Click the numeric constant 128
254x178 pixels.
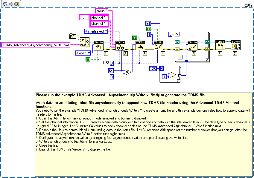[x=153, y=69]
